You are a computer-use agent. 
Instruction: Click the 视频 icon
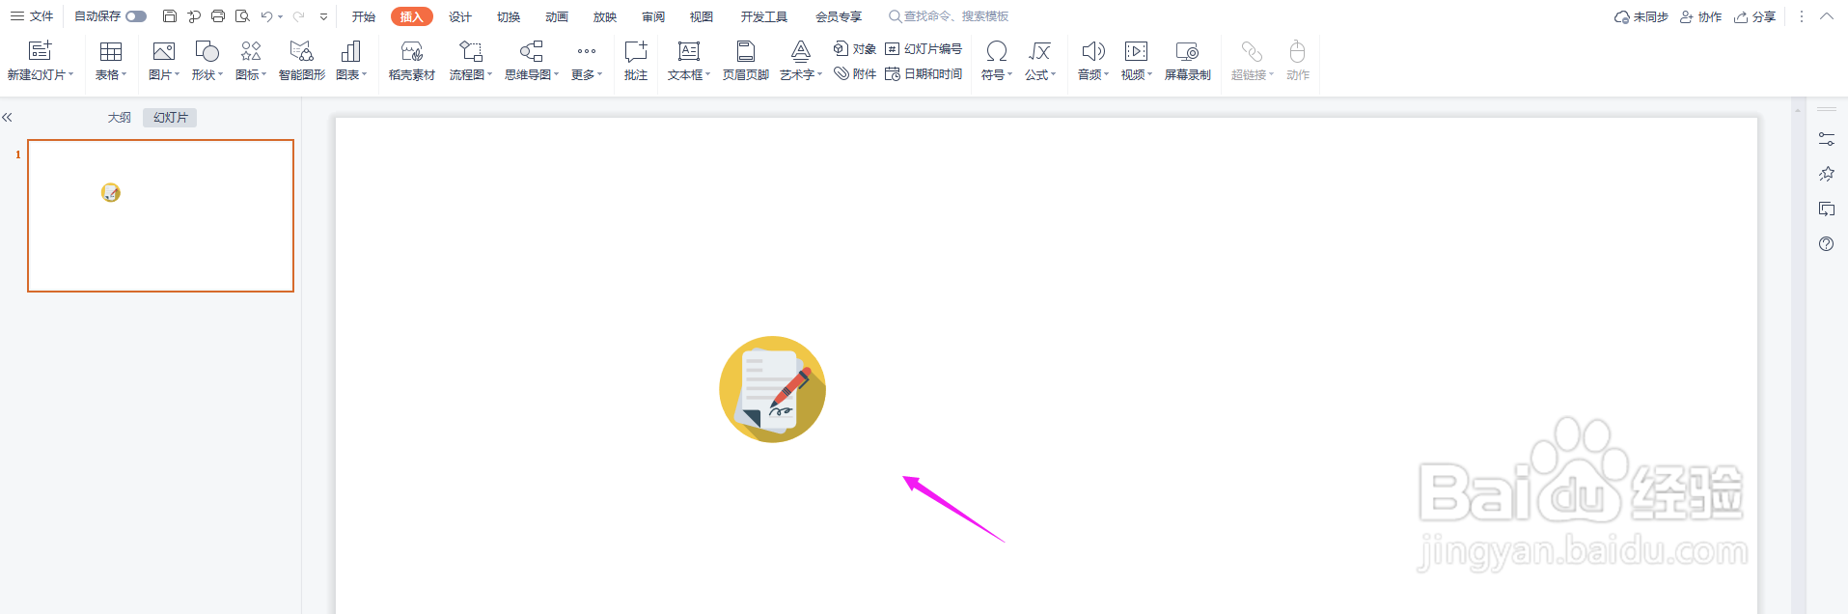click(x=1137, y=51)
